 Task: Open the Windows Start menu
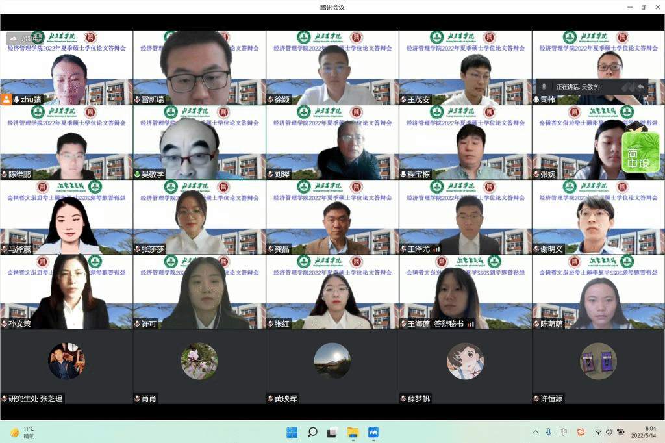pos(292,432)
